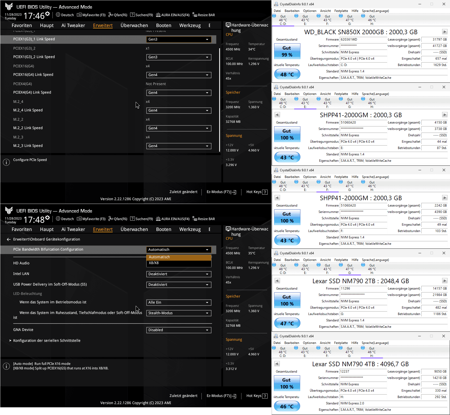Click Zuletzt geändert in the 17:46 BIOS
This screenshot has width=450, height=415.
pyautogui.click(x=183, y=192)
